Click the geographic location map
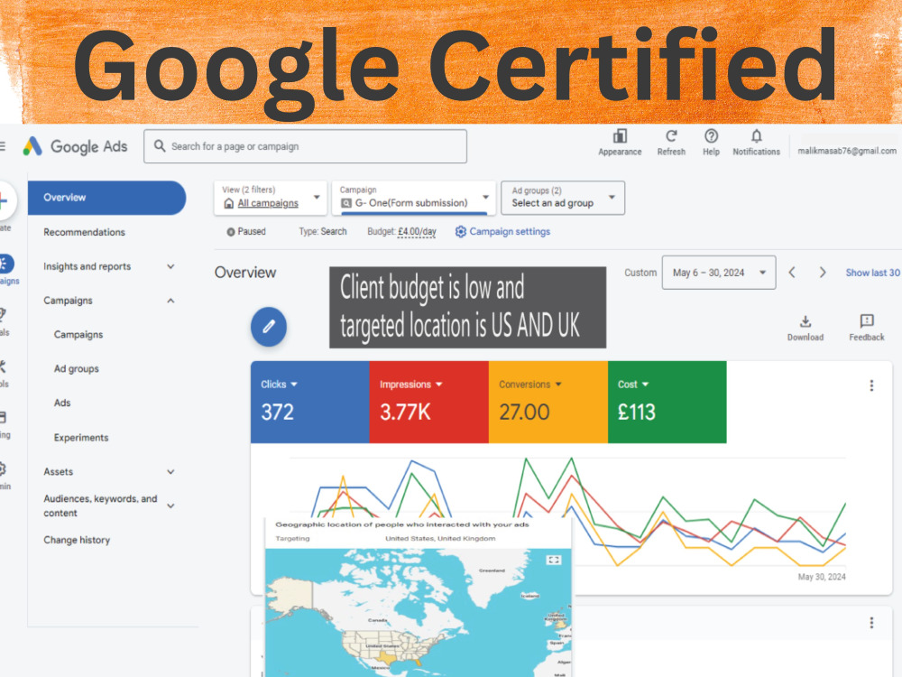This screenshot has width=902, height=677. point(419,613)
